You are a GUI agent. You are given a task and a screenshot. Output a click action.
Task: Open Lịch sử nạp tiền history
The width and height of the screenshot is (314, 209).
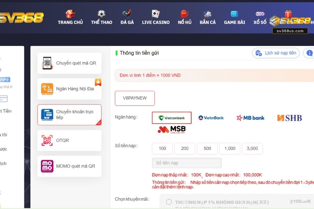tap(276, 53)
